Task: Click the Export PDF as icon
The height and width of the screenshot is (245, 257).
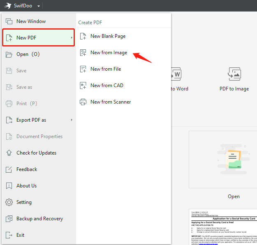Action: pyautogui.click(x=9, y=120)
